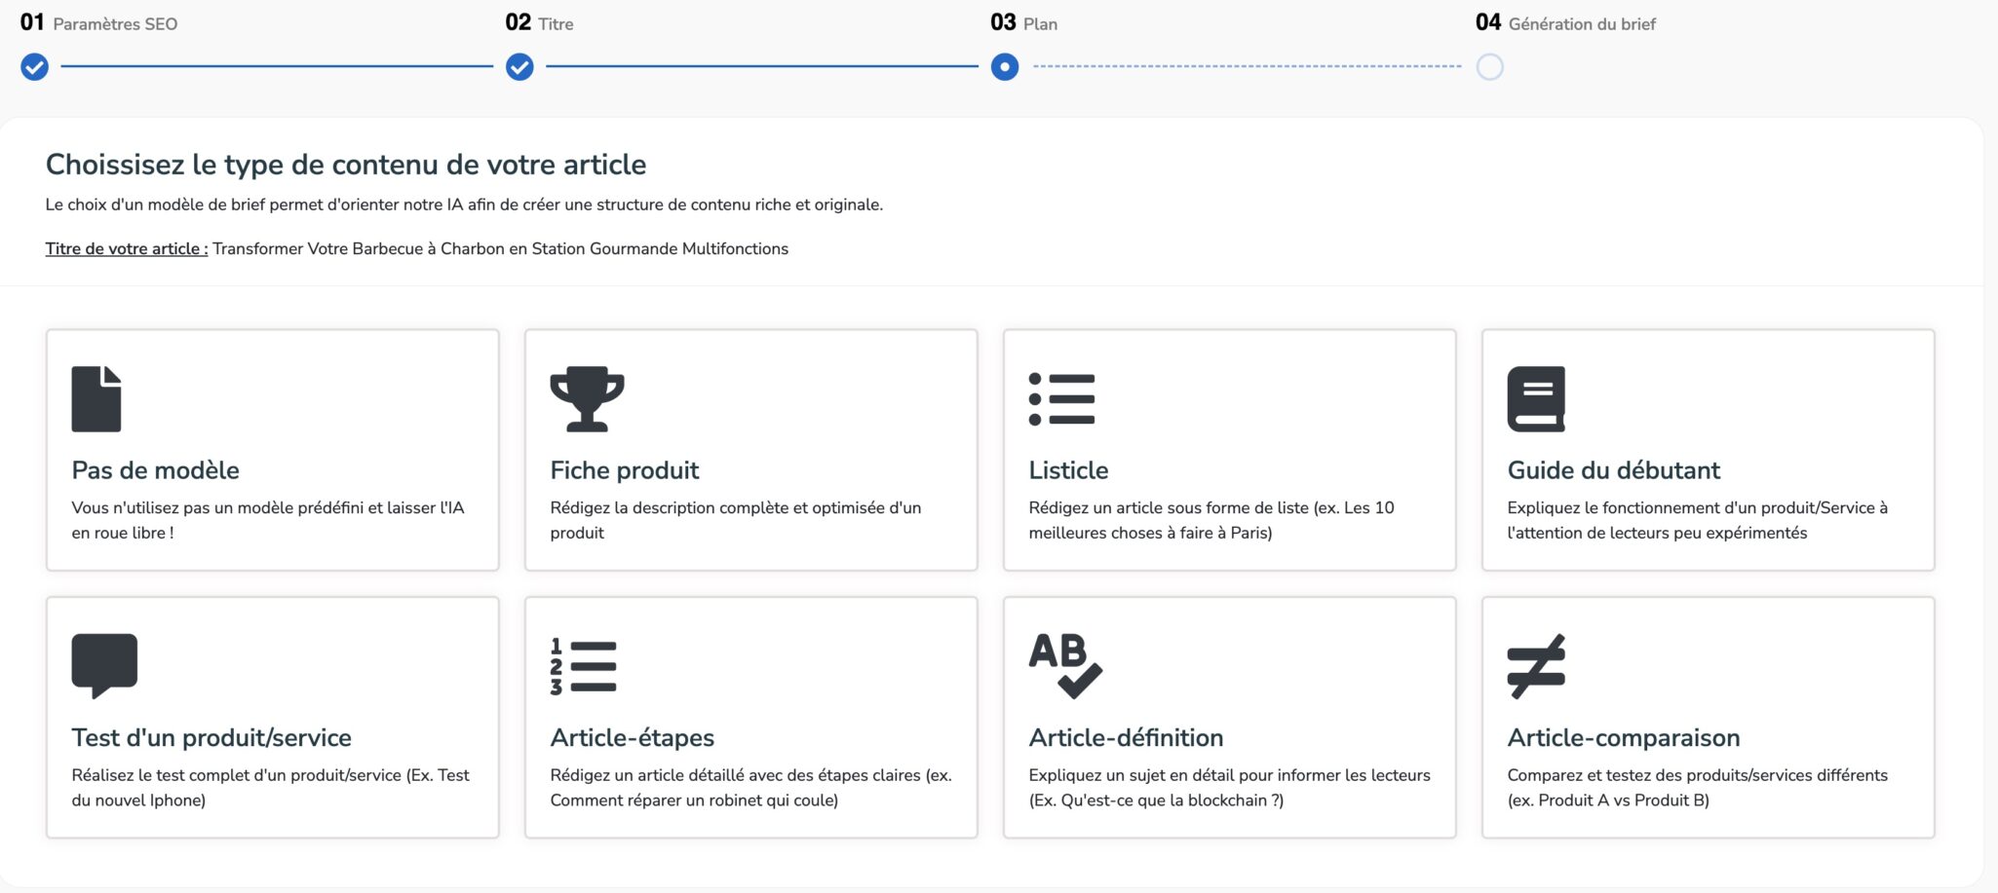Pick the not-equal sign Article-comparaison icon
The image size is (1998, 893).
click(1536, 666)
